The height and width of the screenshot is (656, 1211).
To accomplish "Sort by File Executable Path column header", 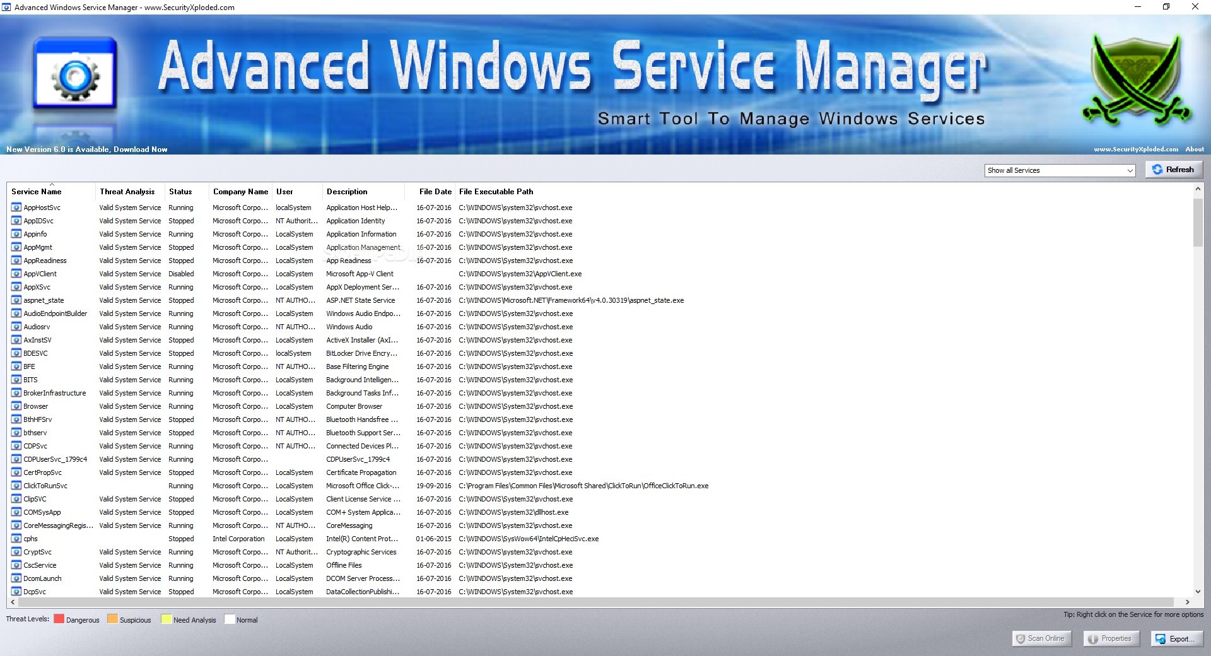I will pos(496,192).
